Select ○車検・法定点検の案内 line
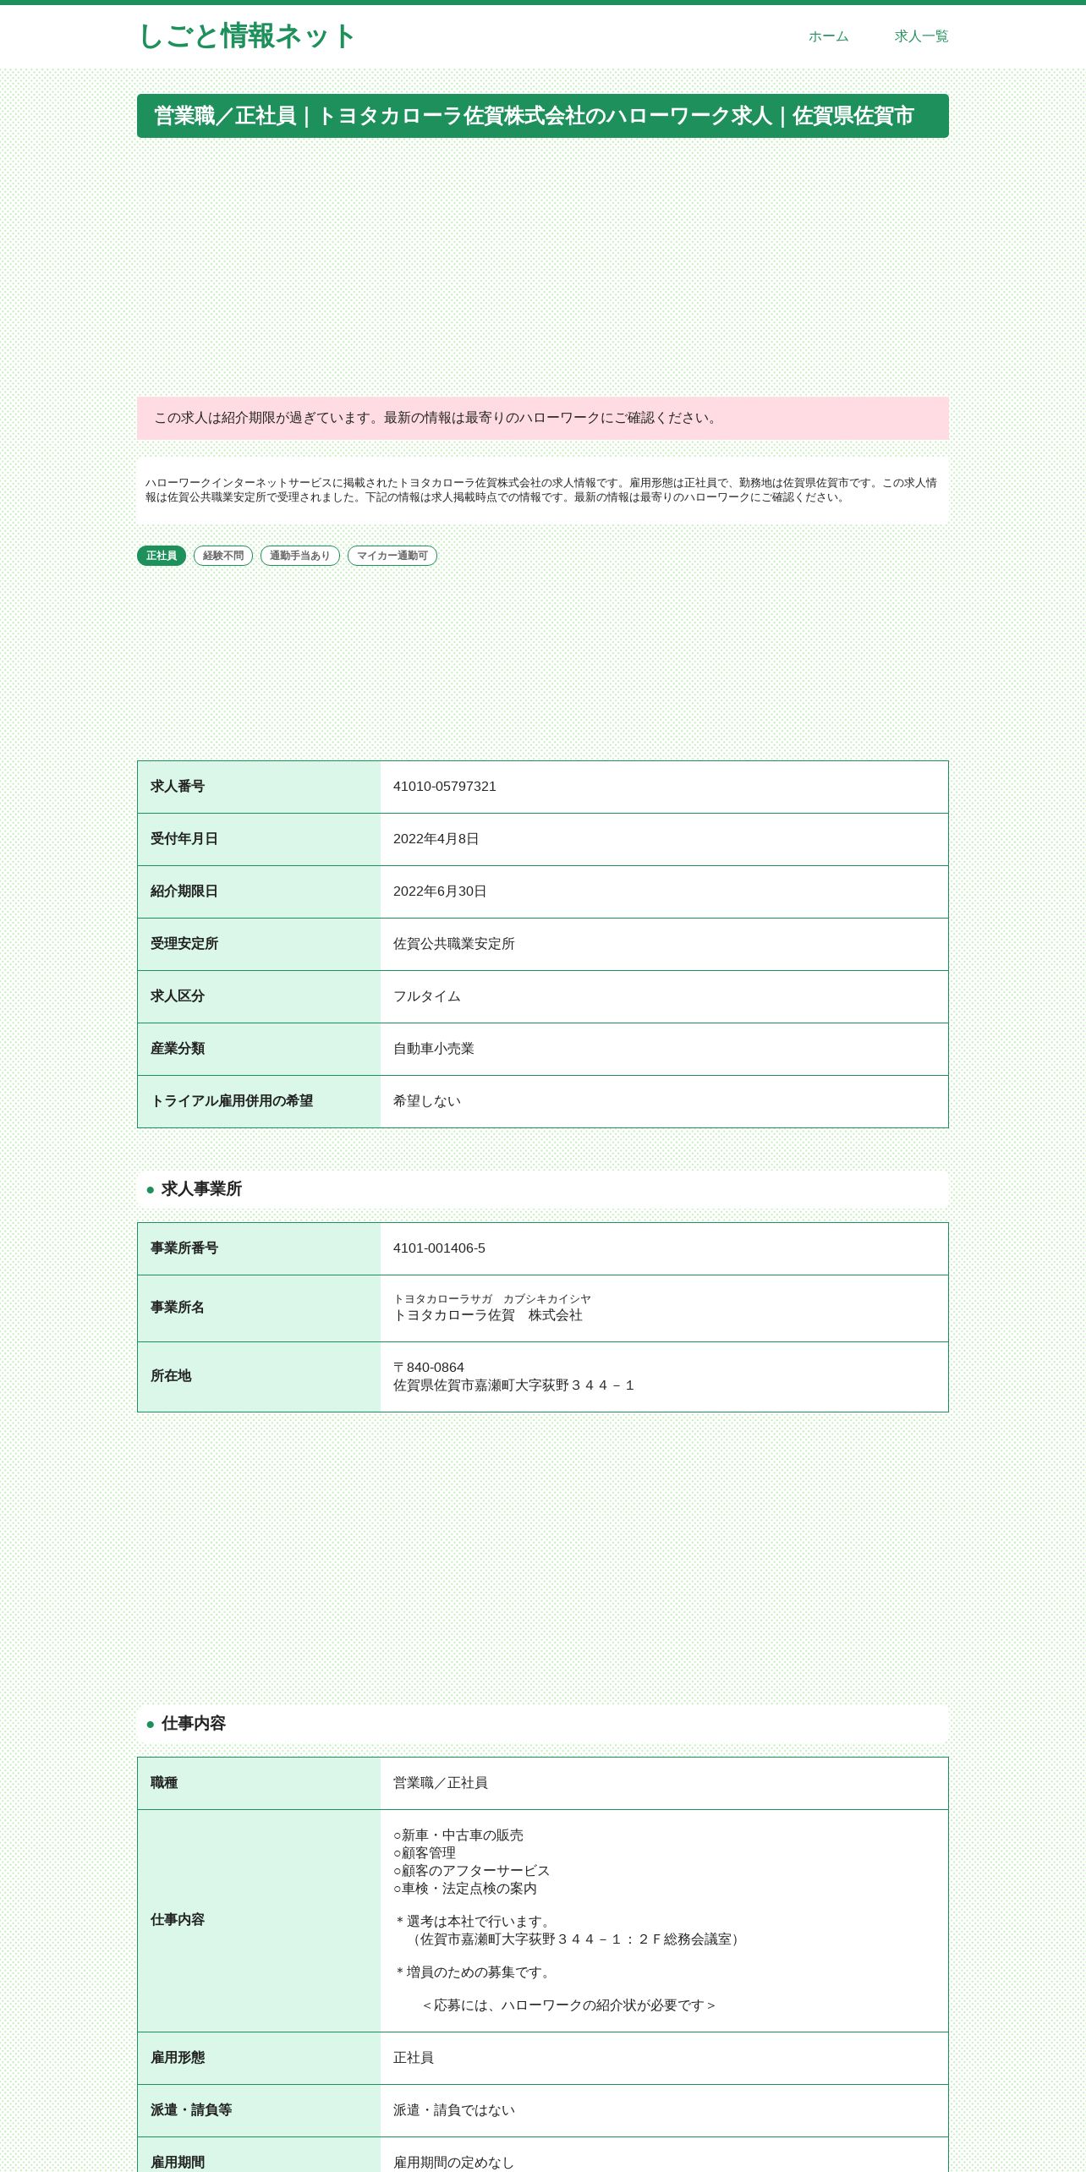Viewport: 1086px width, 2172px height. click(x=465, y=1889)
